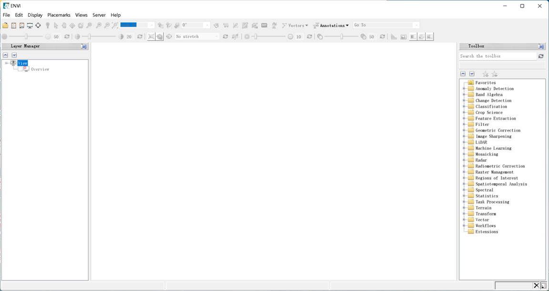The height and width of the screenshot is (291, 549).
Task: Expand the Radiometric Correction folder
Action: click(x=464, y=166)
